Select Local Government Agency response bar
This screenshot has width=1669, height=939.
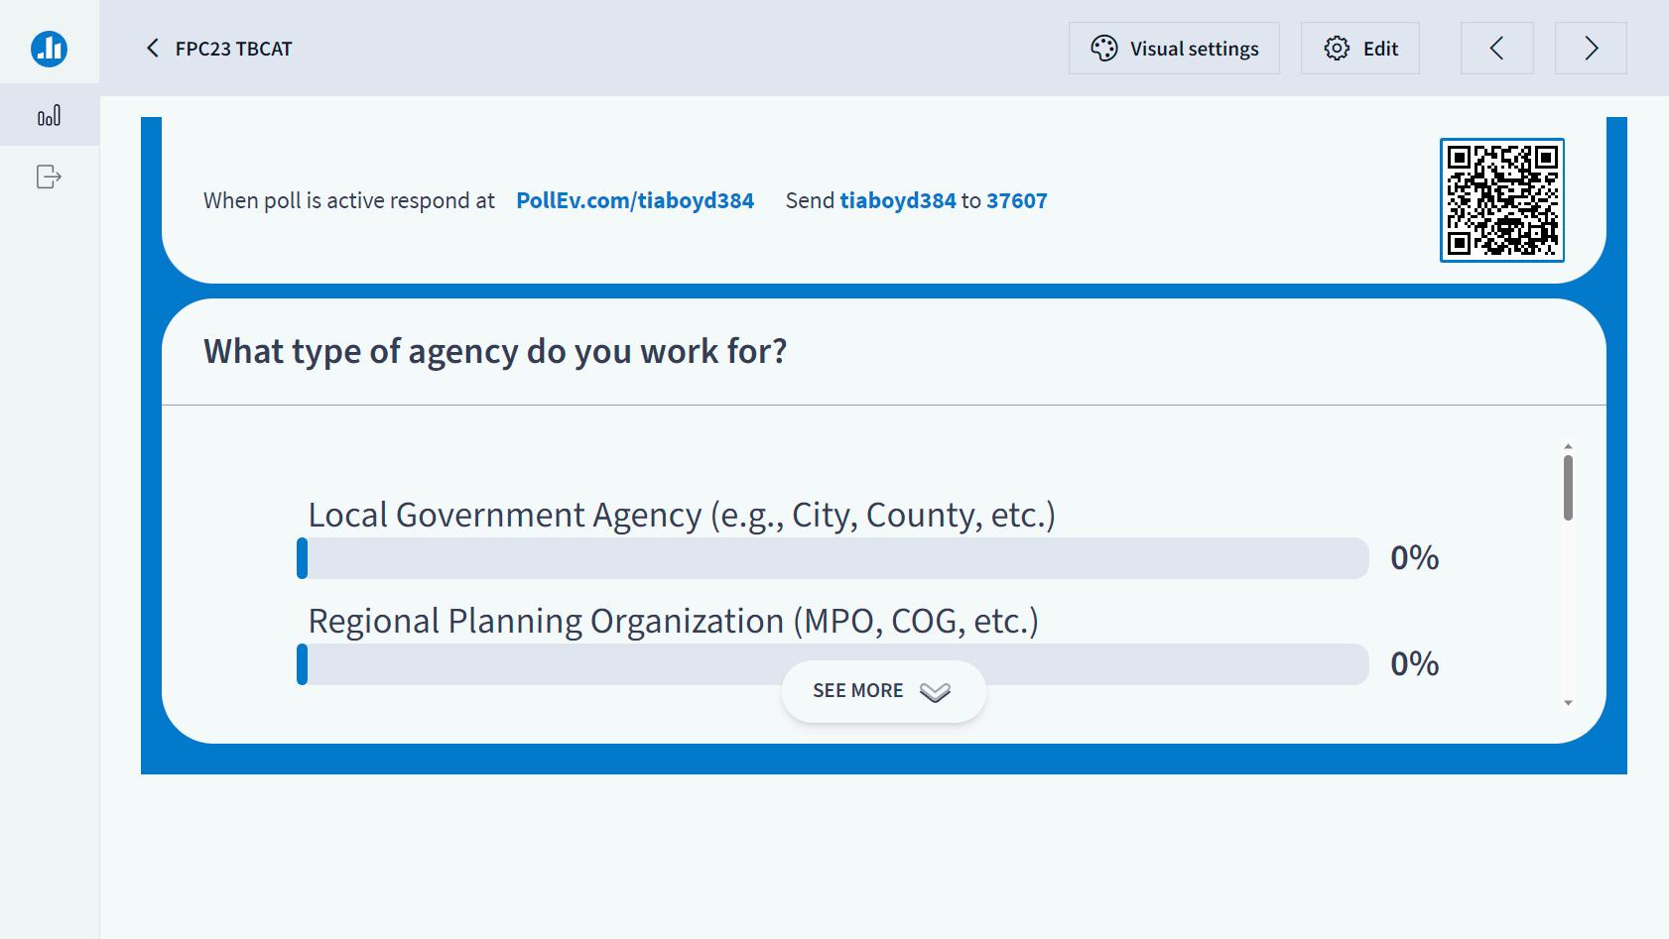click(833, 558)
